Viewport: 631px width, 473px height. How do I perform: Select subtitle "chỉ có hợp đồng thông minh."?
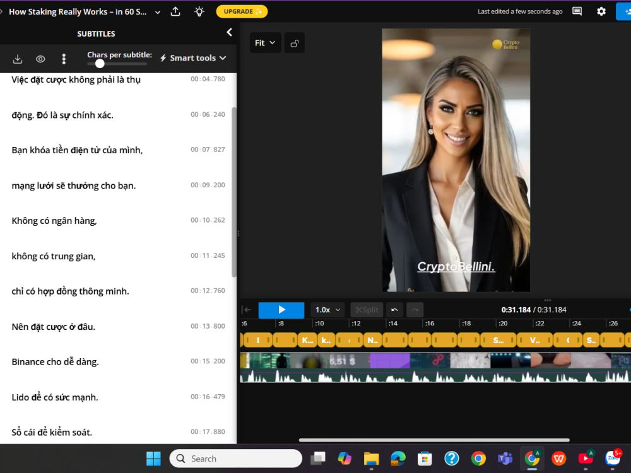[x=71, y=291]
